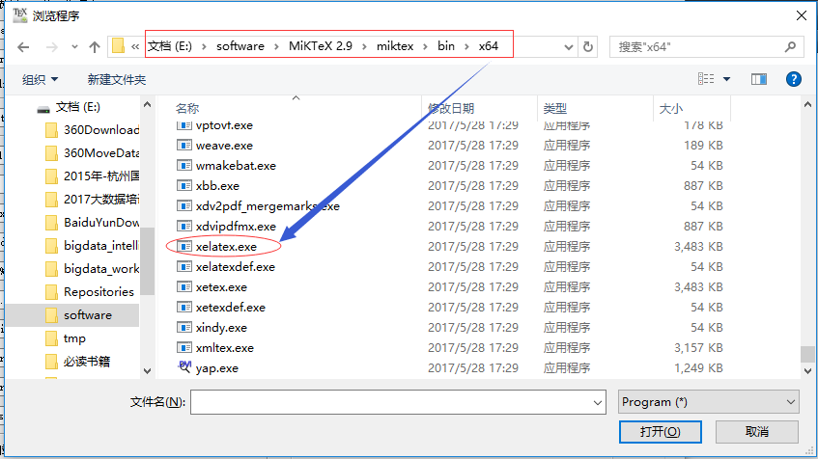Select vptovf.exe file name
The width and height of the screenshot is (818, 459).
pyautogui.click(x=224, y=125)
